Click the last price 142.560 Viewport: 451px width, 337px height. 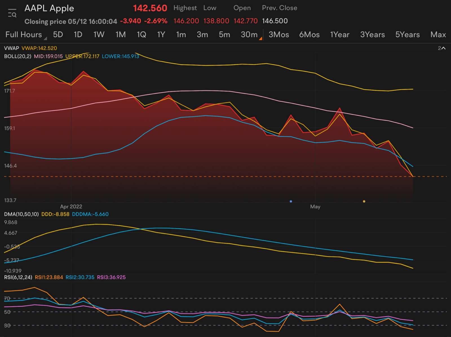coord(150,8)
